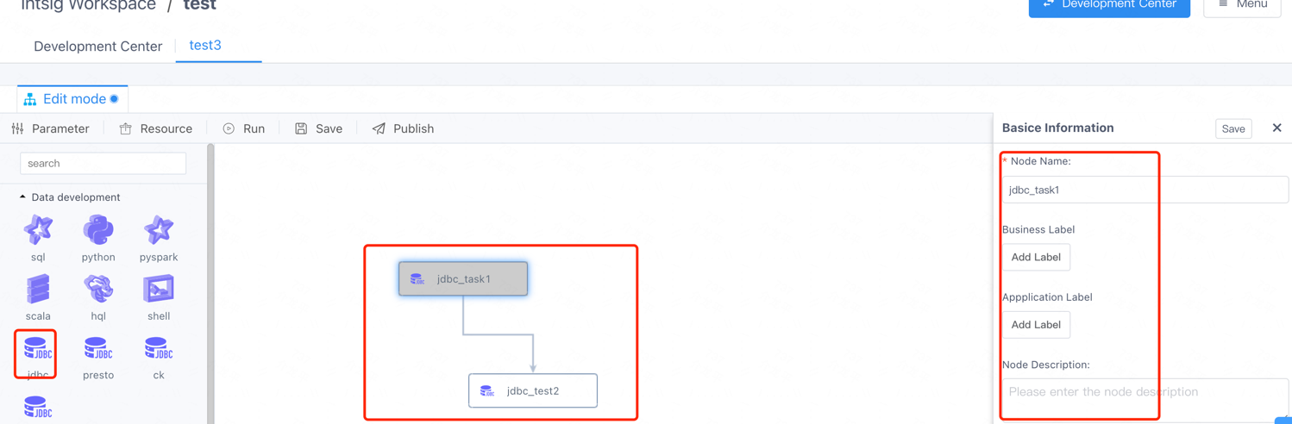Click Add Label under Business Label
This screenshot has width=1292, height=424.
tap(1036, 257)
